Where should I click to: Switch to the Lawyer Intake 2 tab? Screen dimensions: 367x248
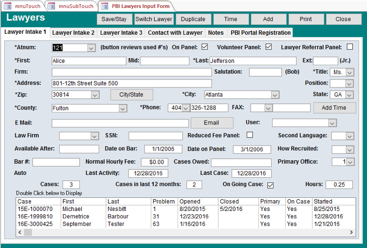73,33
